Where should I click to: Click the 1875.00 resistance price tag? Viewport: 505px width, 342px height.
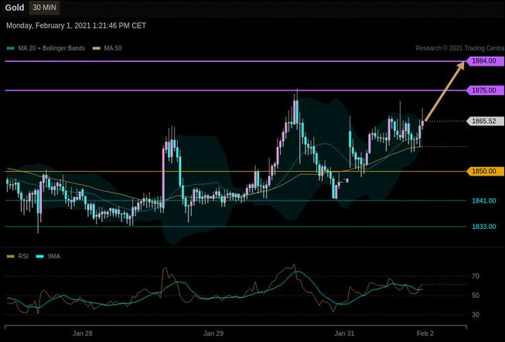pos(486,91)
